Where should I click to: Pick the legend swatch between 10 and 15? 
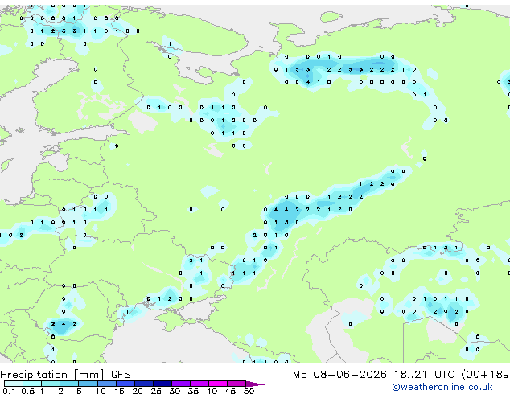pos(107,384)
